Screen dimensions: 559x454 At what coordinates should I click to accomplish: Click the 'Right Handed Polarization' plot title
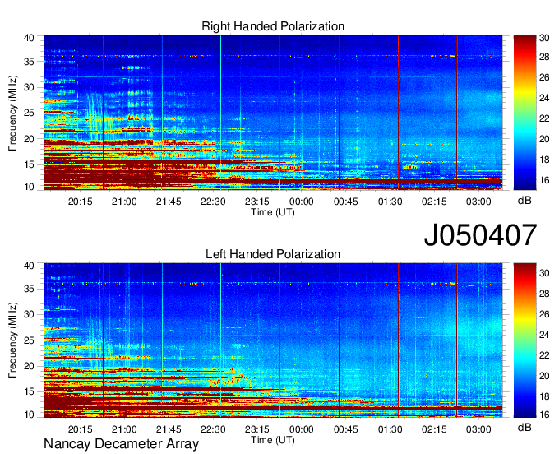click(x=273, y=26)
